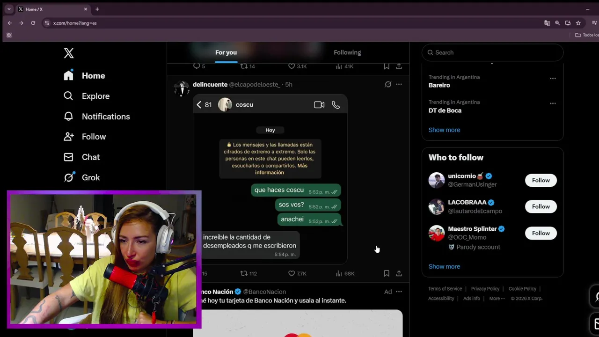
Task: Go back in browser history
Action: [x=10, y=23]
